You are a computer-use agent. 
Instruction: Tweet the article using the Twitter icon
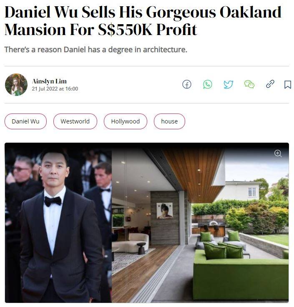point(229,85)
